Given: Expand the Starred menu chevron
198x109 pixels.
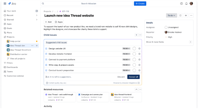Looking at the screenshot, I should 37,20.
